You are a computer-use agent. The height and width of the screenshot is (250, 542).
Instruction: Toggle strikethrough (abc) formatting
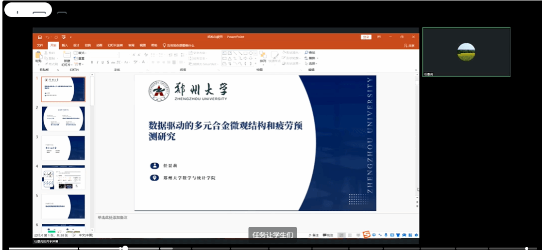[x=113, y=62]
